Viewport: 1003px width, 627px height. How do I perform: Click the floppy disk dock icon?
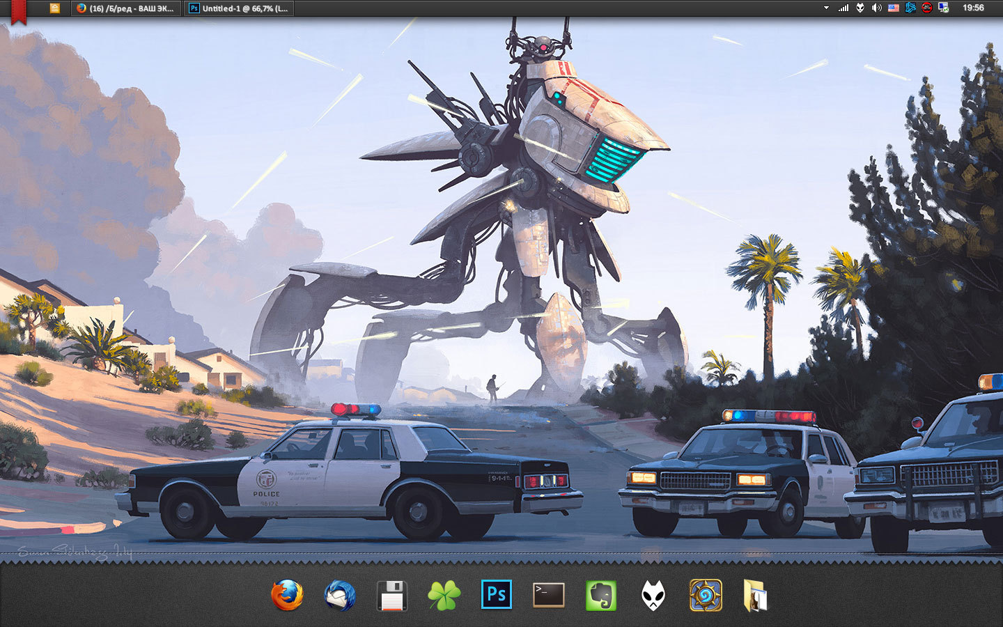[391, 596]
